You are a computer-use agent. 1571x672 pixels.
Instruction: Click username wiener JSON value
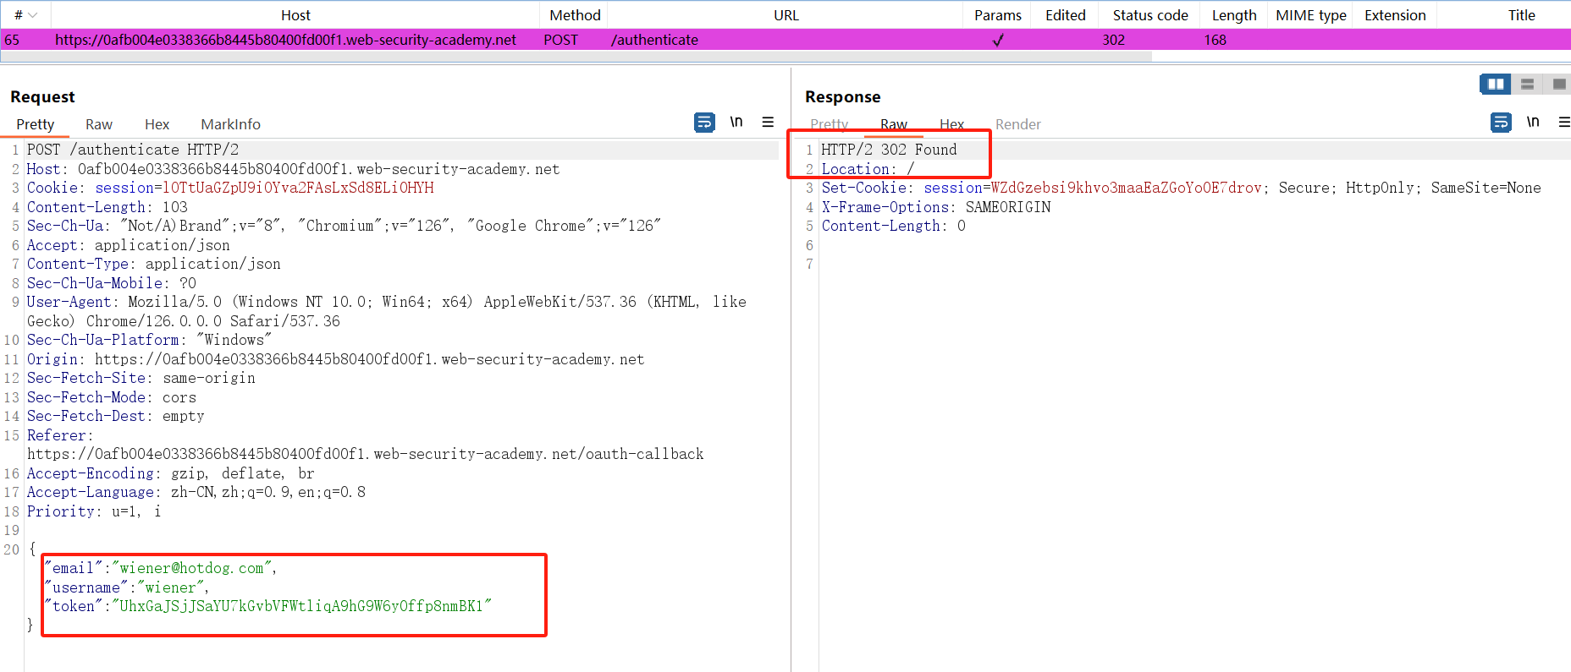170,587
